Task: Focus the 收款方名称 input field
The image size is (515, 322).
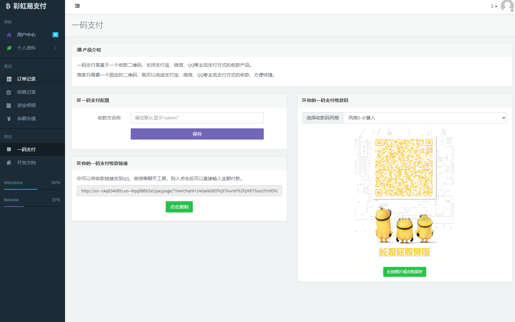Action: [197, 118]
